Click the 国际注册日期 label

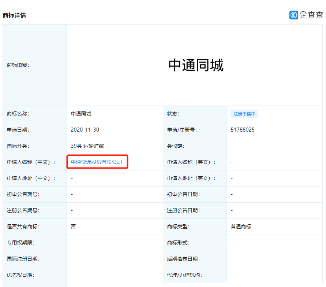tap(23, 259)
